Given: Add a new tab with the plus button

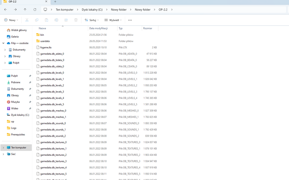Looking at the screenshot, I should pyautogui.click(x=55, y=2).
